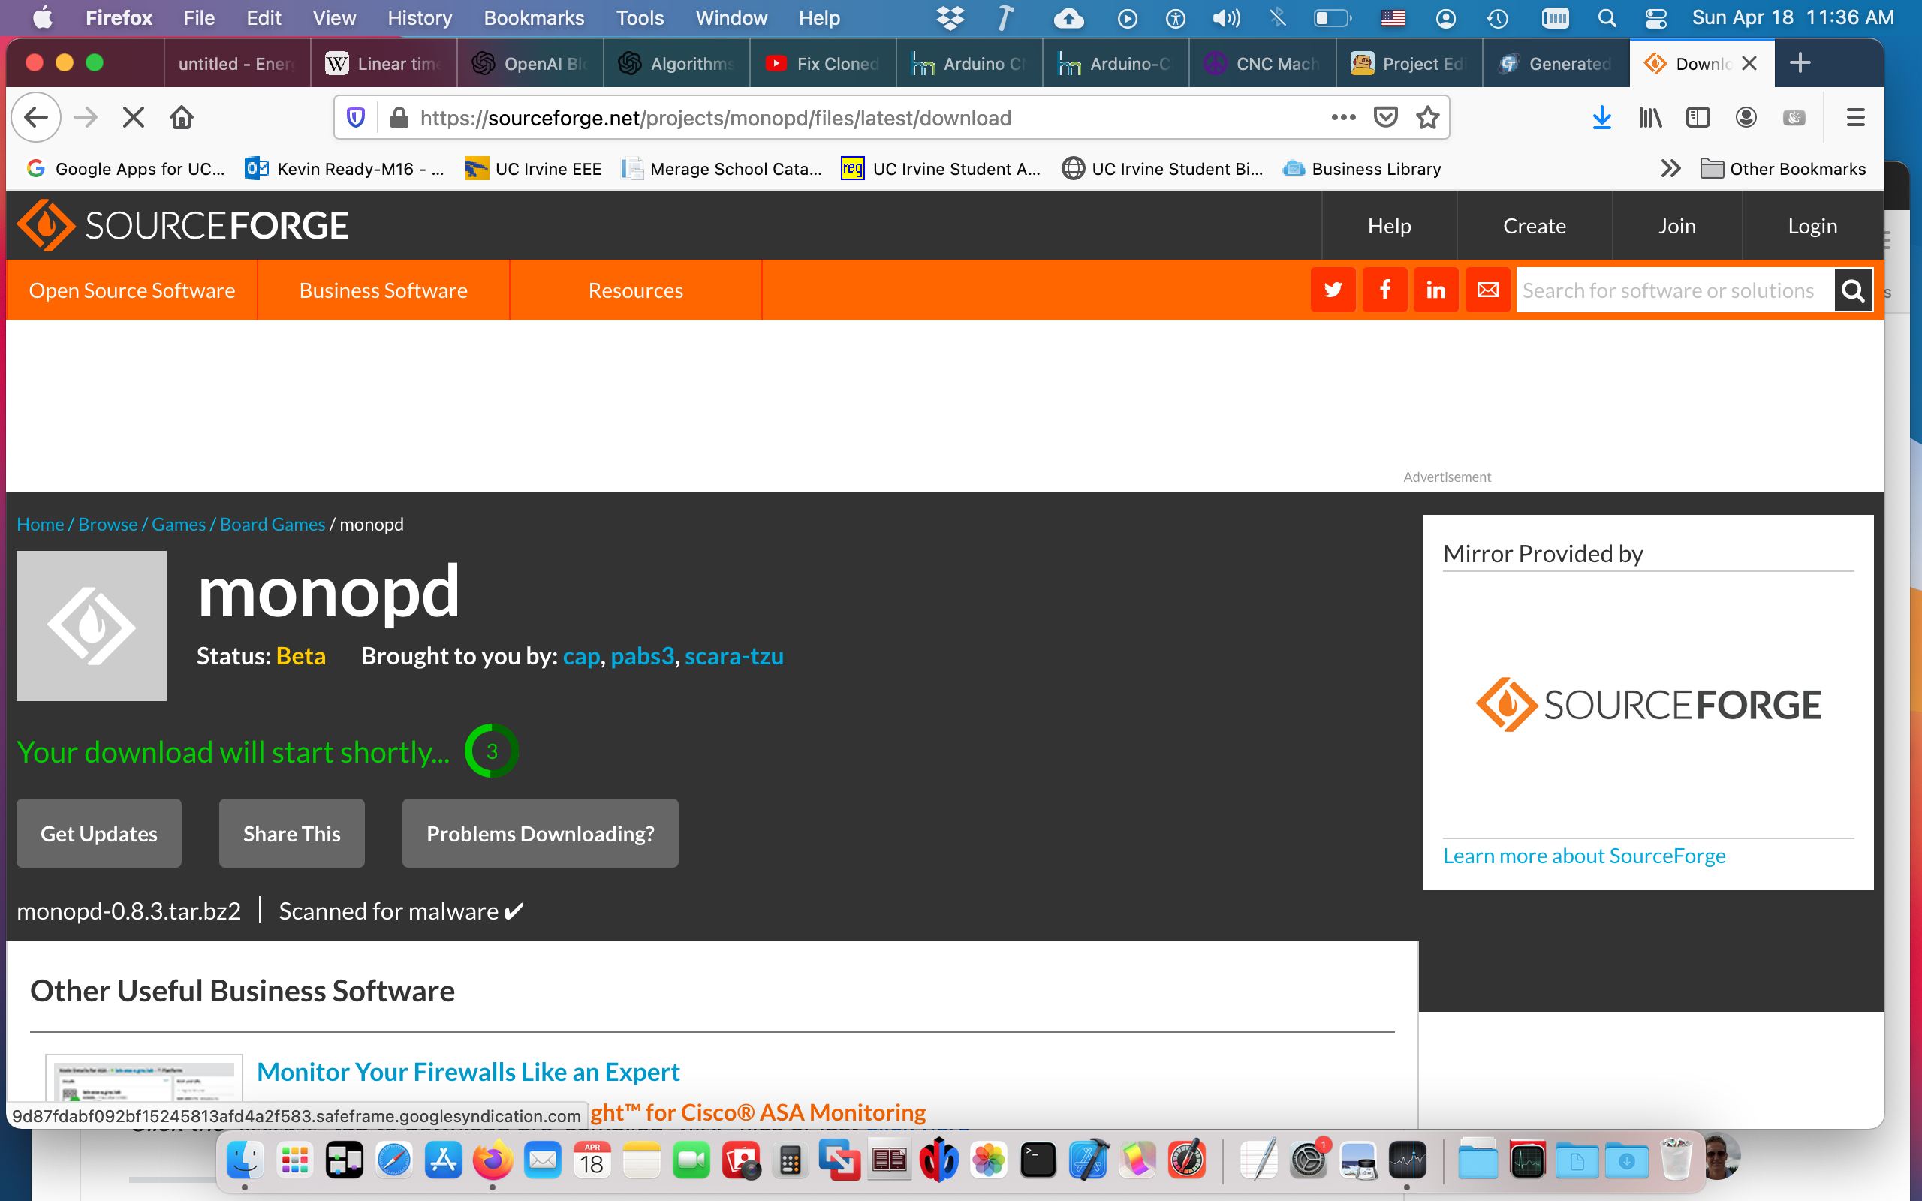1922x1201 pixels.
Task: Open macOS Control Center toggle icon
Action: [1656, 17]
